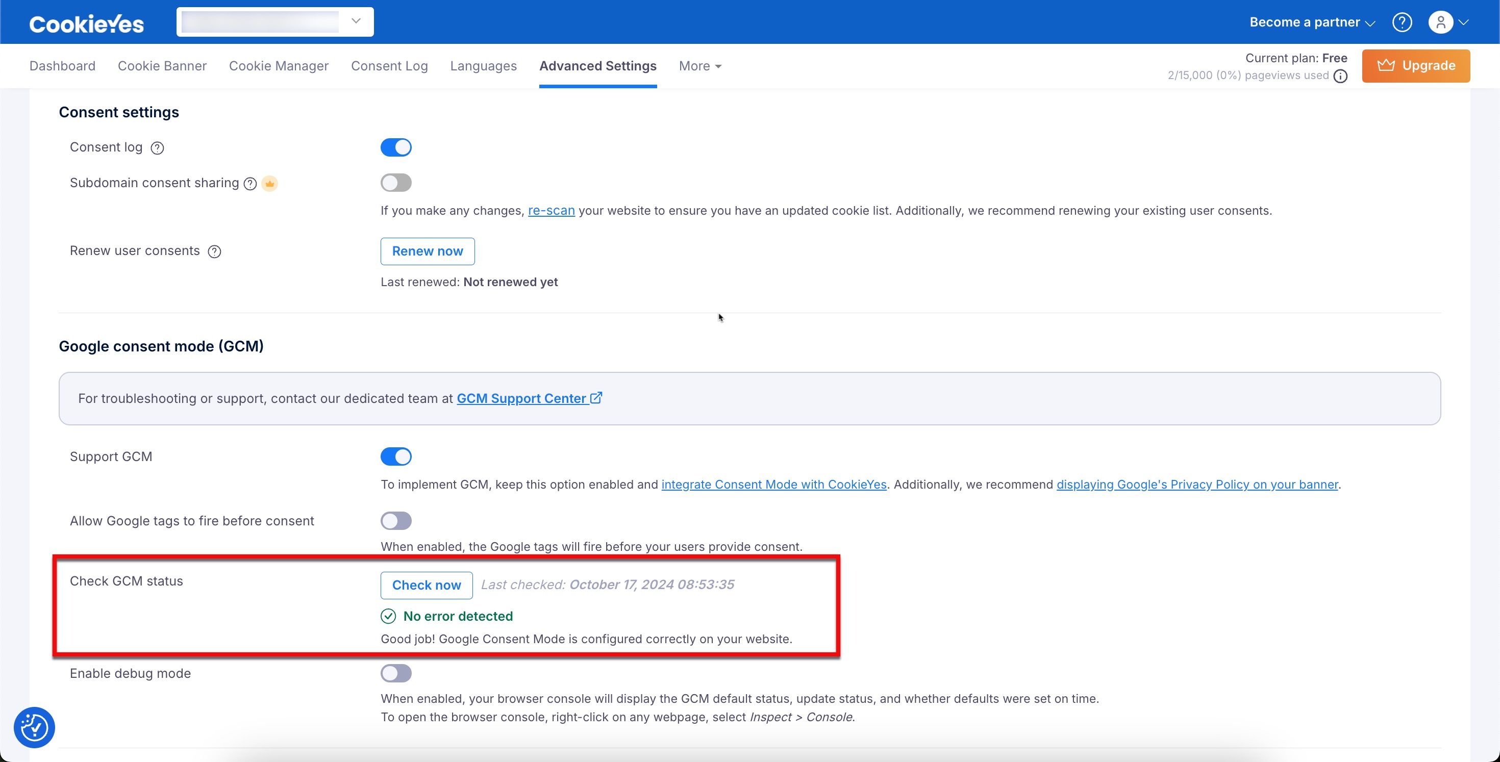1500x762 pixels.
Task: Select the Languages tab
Action: [483, 66]
